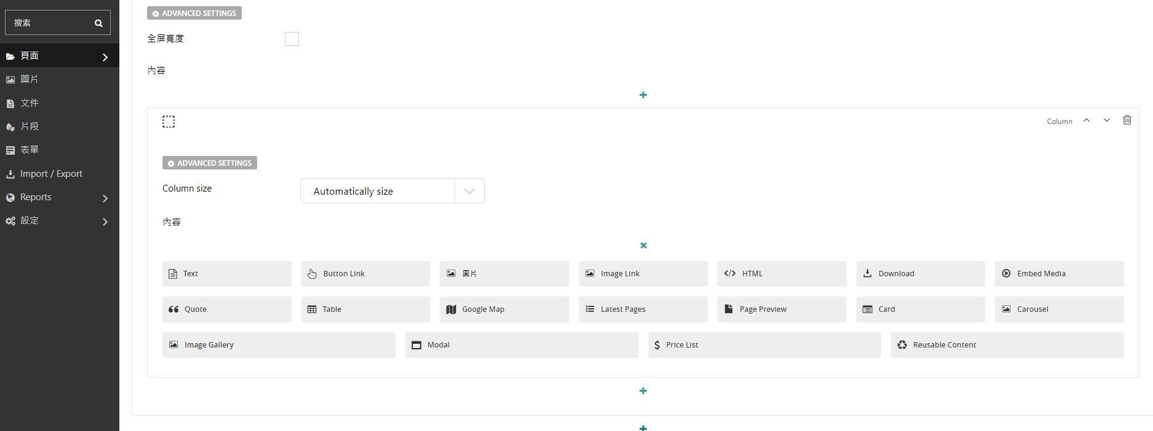This screenshot has height=431, width=1153.
Task: Add block above the Column block
Action: coord(643,95)
